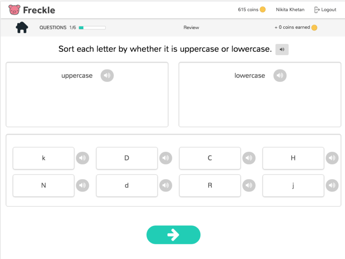Select the letter k tile
Screen dimensions: 345x259
(44, 158)
